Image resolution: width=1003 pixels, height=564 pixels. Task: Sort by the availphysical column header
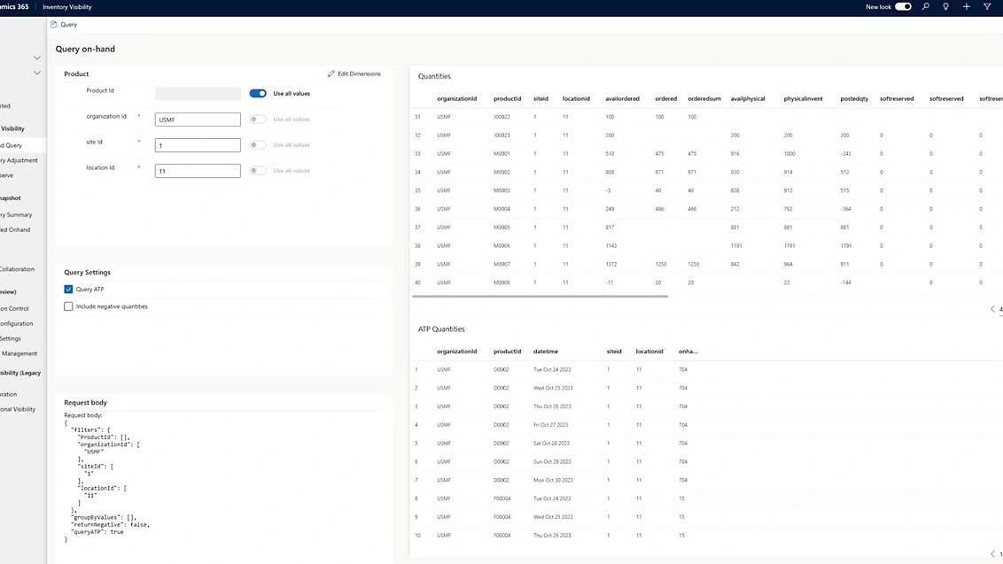[748, 99]
